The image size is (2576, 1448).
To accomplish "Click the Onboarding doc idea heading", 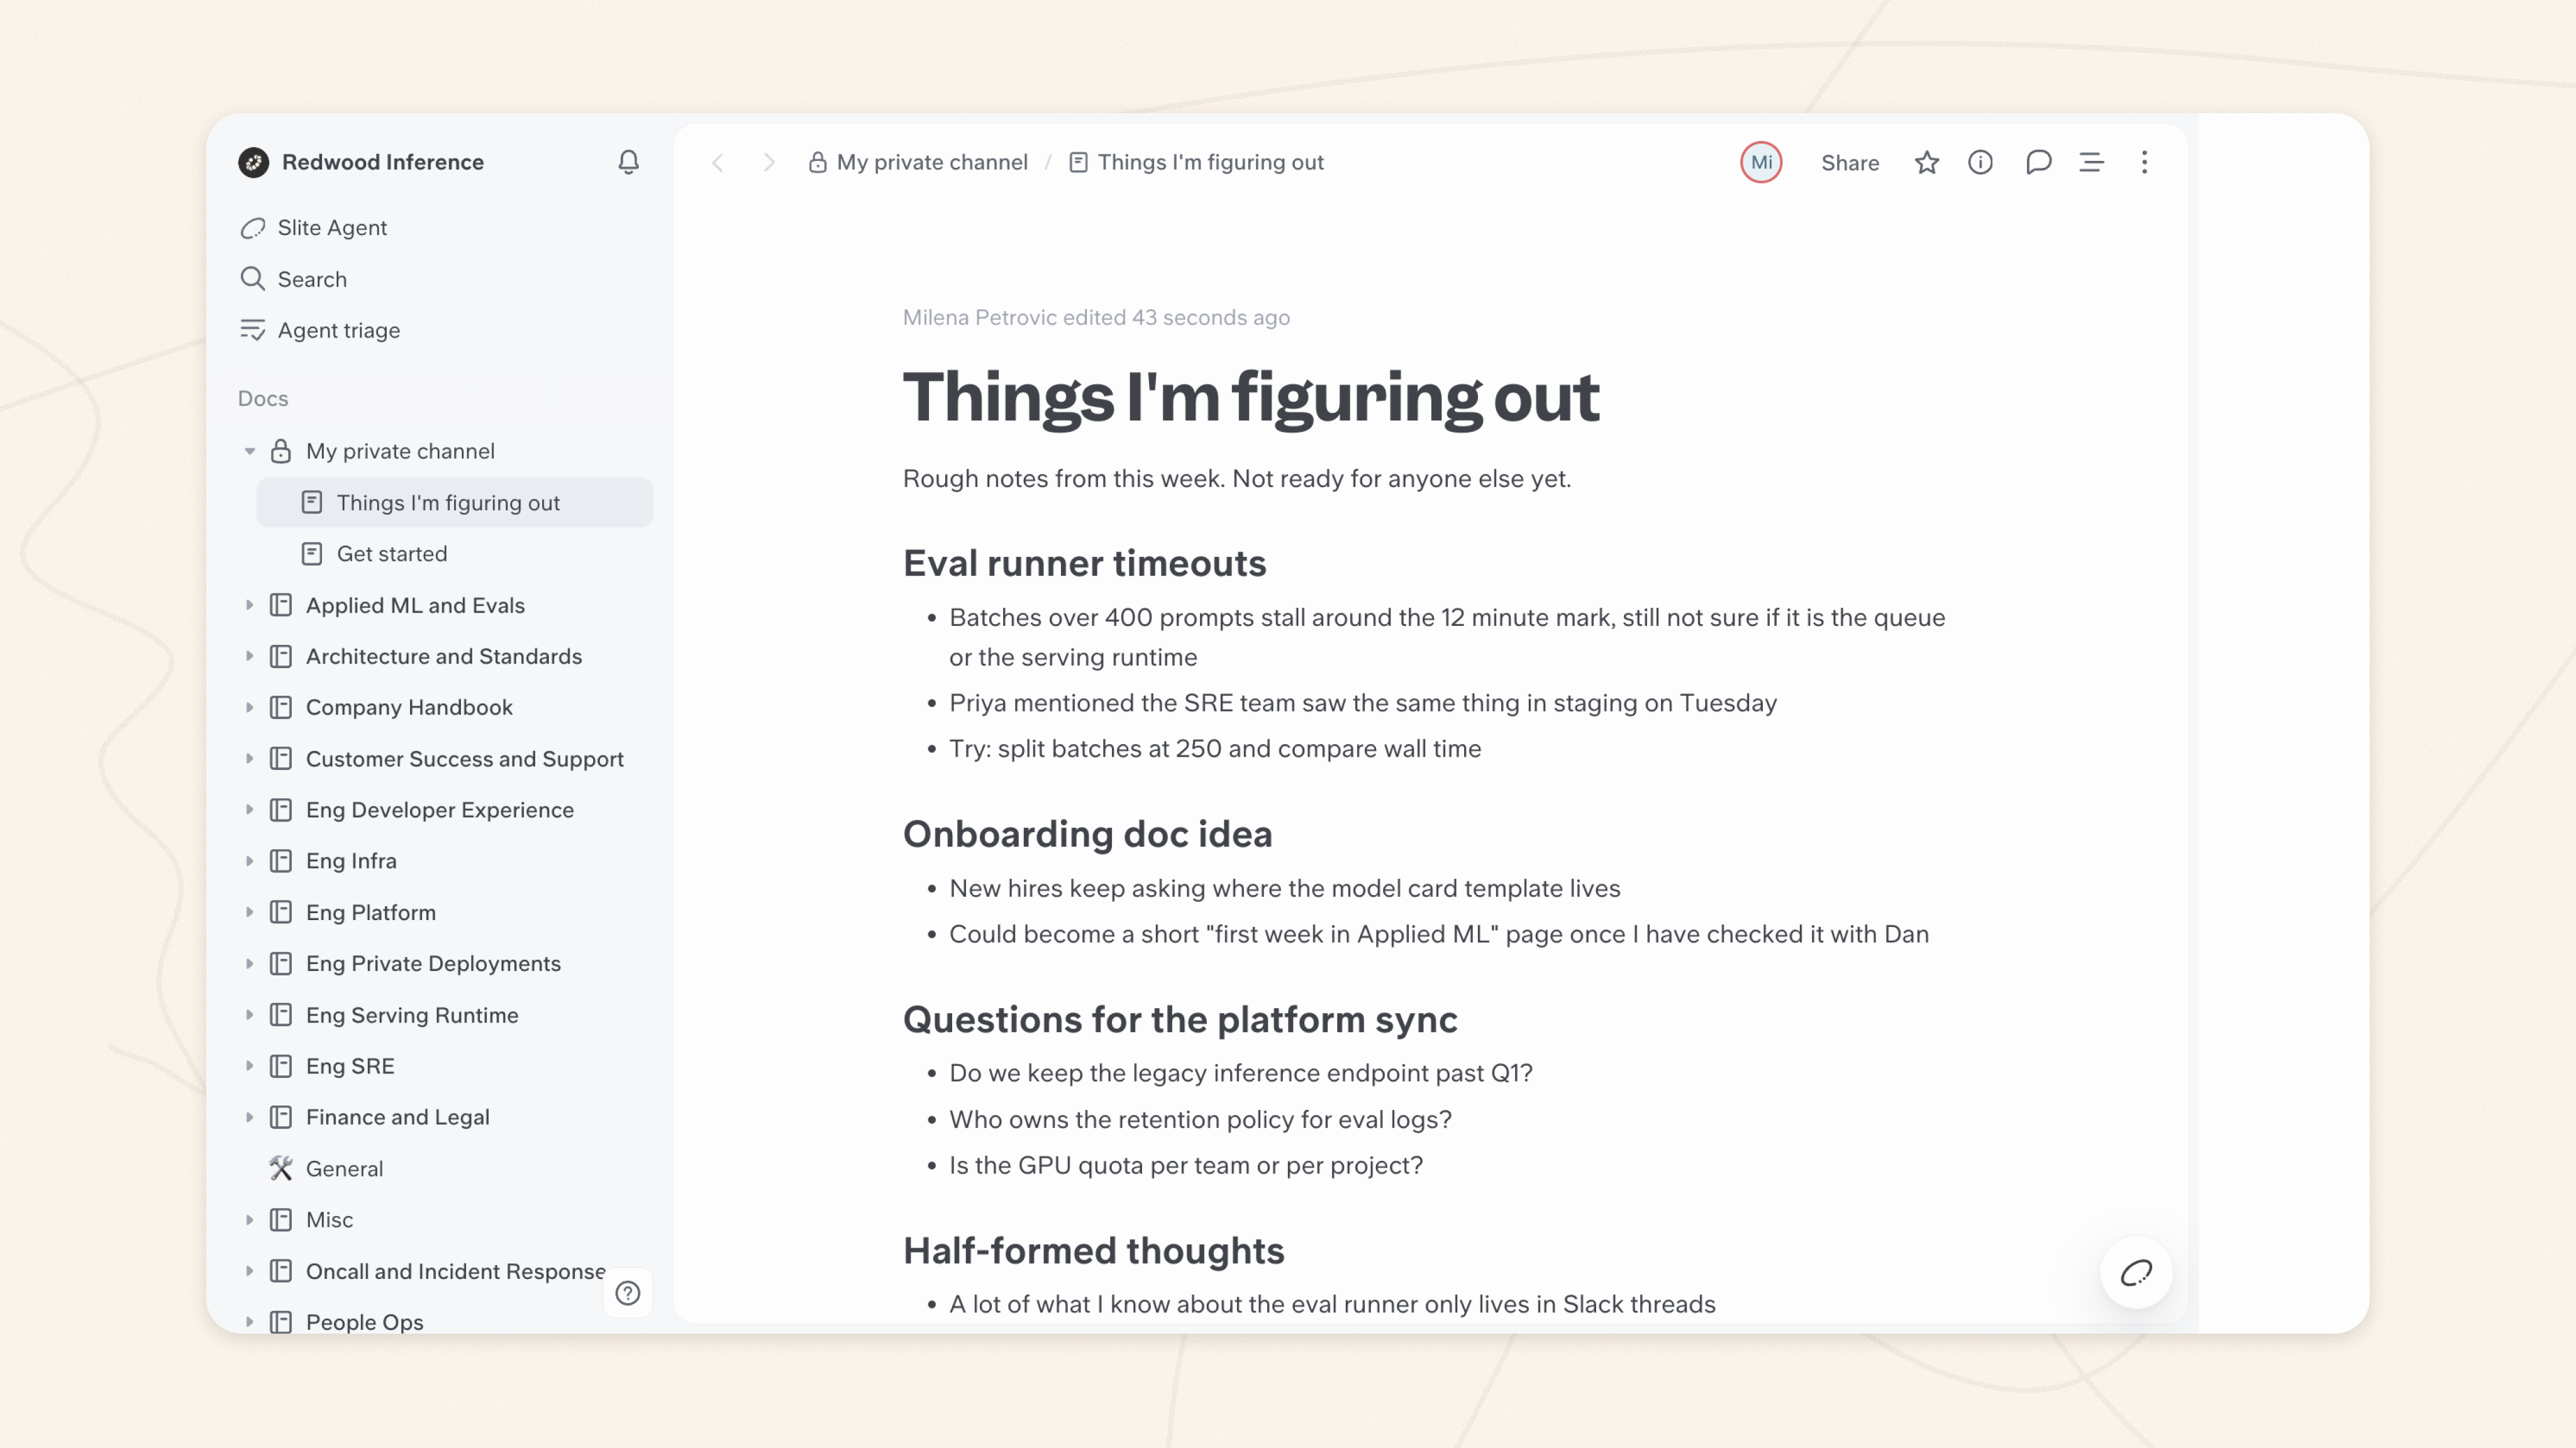I will tap(1087, 833).
